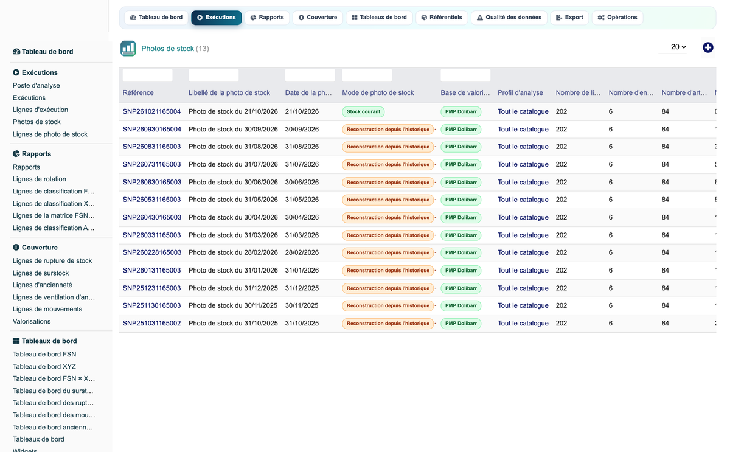Open reference SNP260531165003
Image resolution: width=730 pixels, height=452 pixels.
tap(151, 200)
